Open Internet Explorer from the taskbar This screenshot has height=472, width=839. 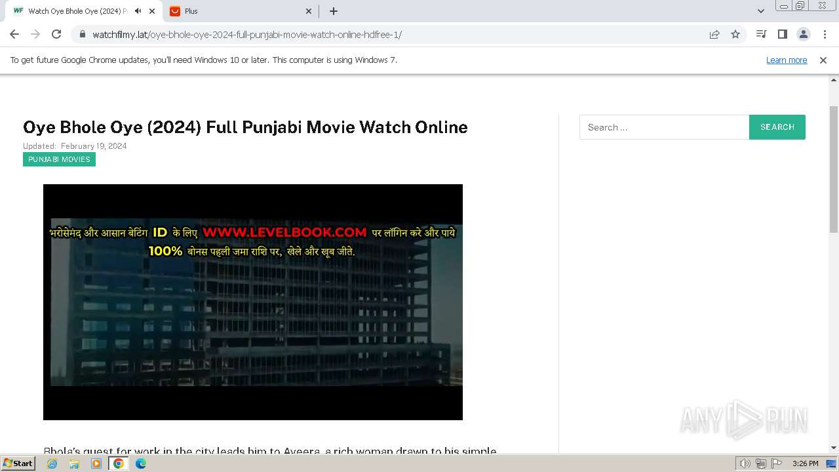point(52,463)
